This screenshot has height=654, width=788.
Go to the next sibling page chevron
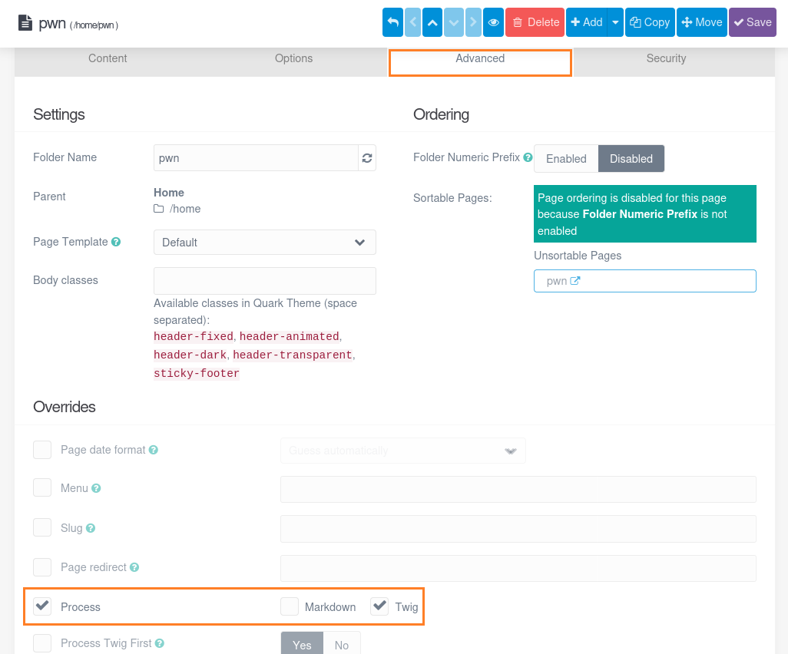coord(473,22)
